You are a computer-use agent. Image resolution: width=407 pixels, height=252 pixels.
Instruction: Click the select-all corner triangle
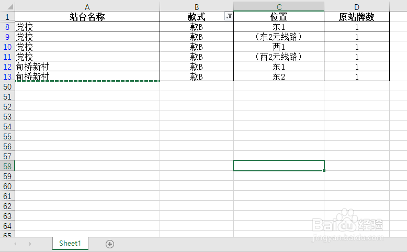(10, 6)
